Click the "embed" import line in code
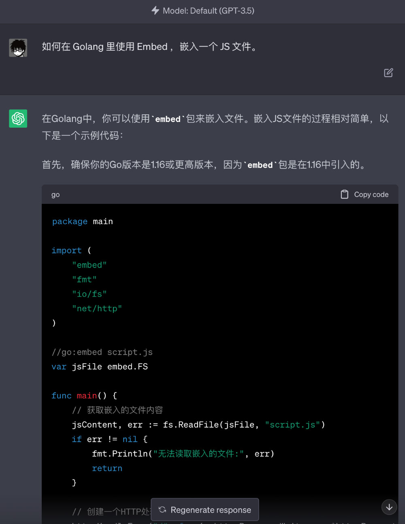The image size is (405, 524). click(x=90, y=265)
